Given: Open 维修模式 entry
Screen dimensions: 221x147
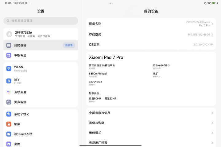Looking at the screenshot, I should [x=151, y=133].
